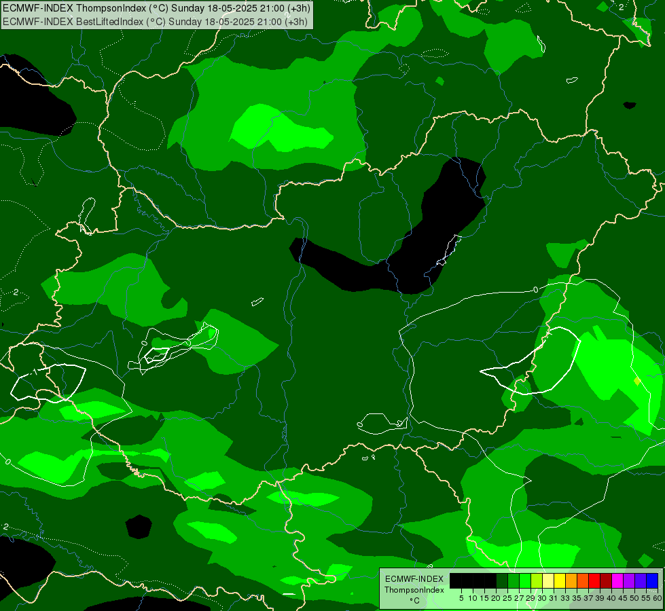
Task: Click the legend tick label 15
Action: pyautogui.click(x=484, y=598)
